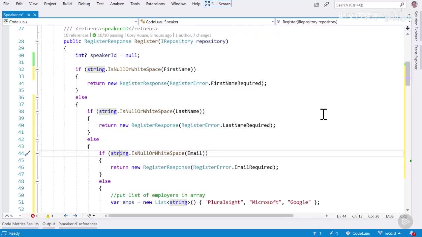
Task: Pin the Speaker.cs tab
Action: [29, 14]
